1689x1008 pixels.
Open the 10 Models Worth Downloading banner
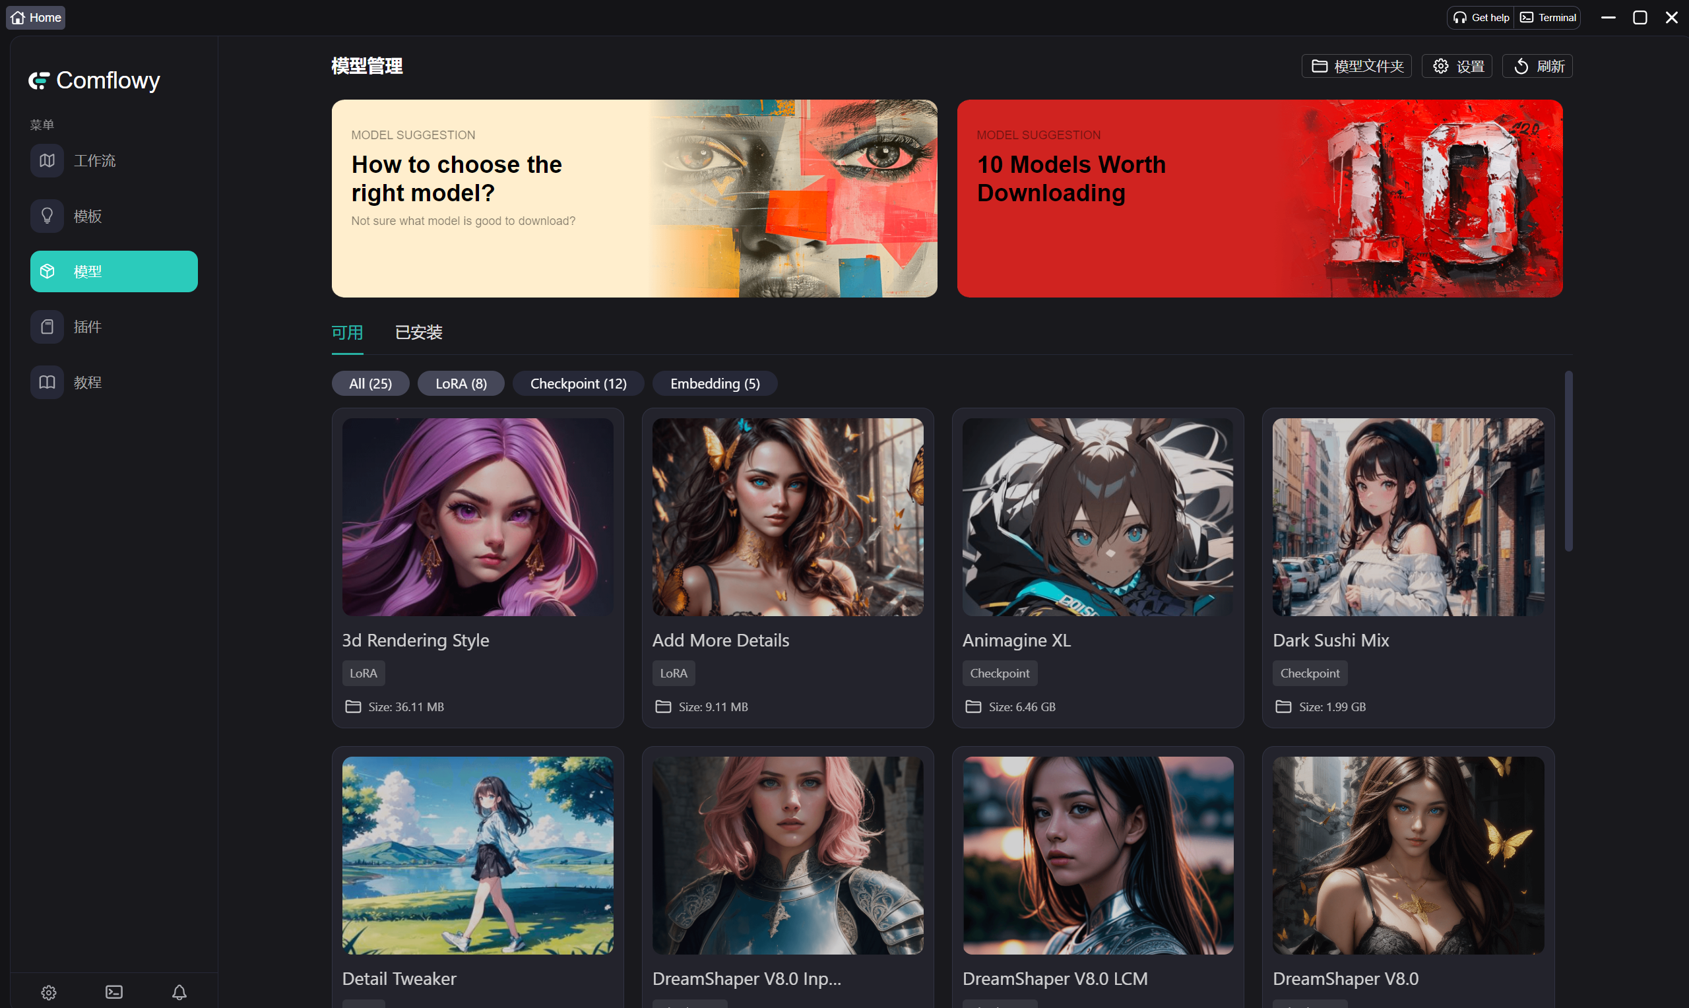tap(1259, 199)
